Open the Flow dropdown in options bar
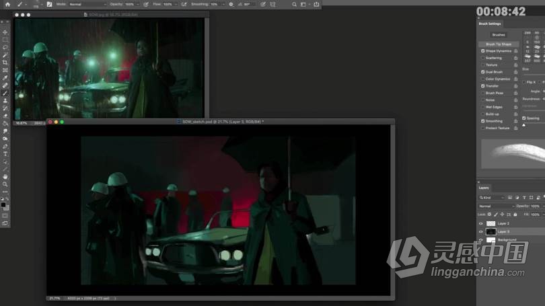Screen dimensions: 545x306 coord(176,5)
